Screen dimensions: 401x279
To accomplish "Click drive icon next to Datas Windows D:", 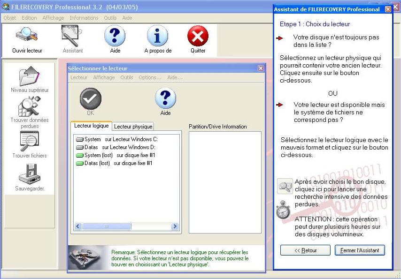I will (x=80, y=147).
